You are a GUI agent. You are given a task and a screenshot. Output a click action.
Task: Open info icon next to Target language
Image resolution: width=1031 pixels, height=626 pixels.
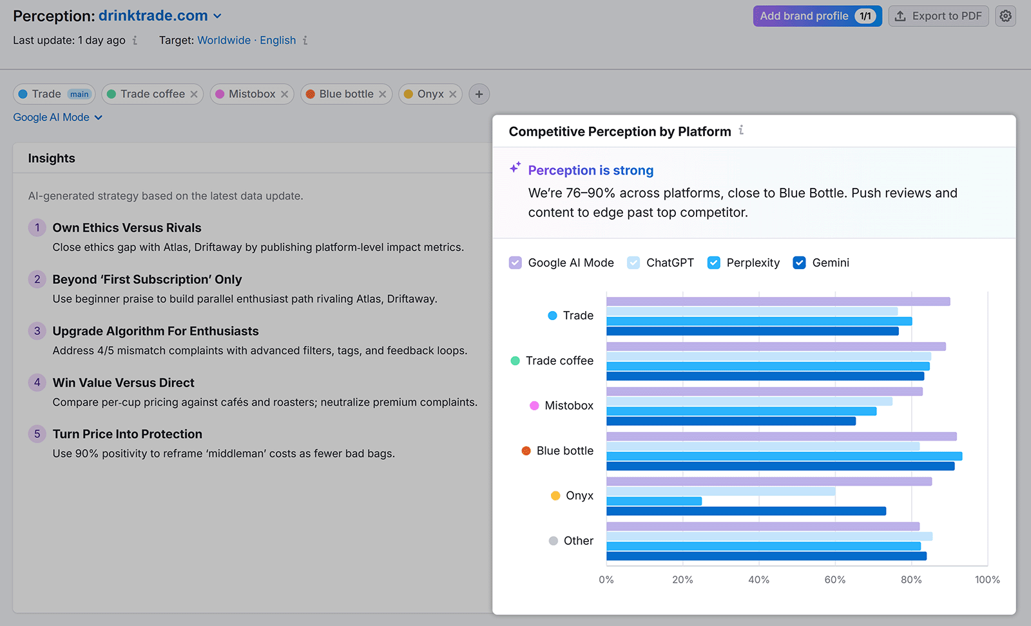(305, 40)
